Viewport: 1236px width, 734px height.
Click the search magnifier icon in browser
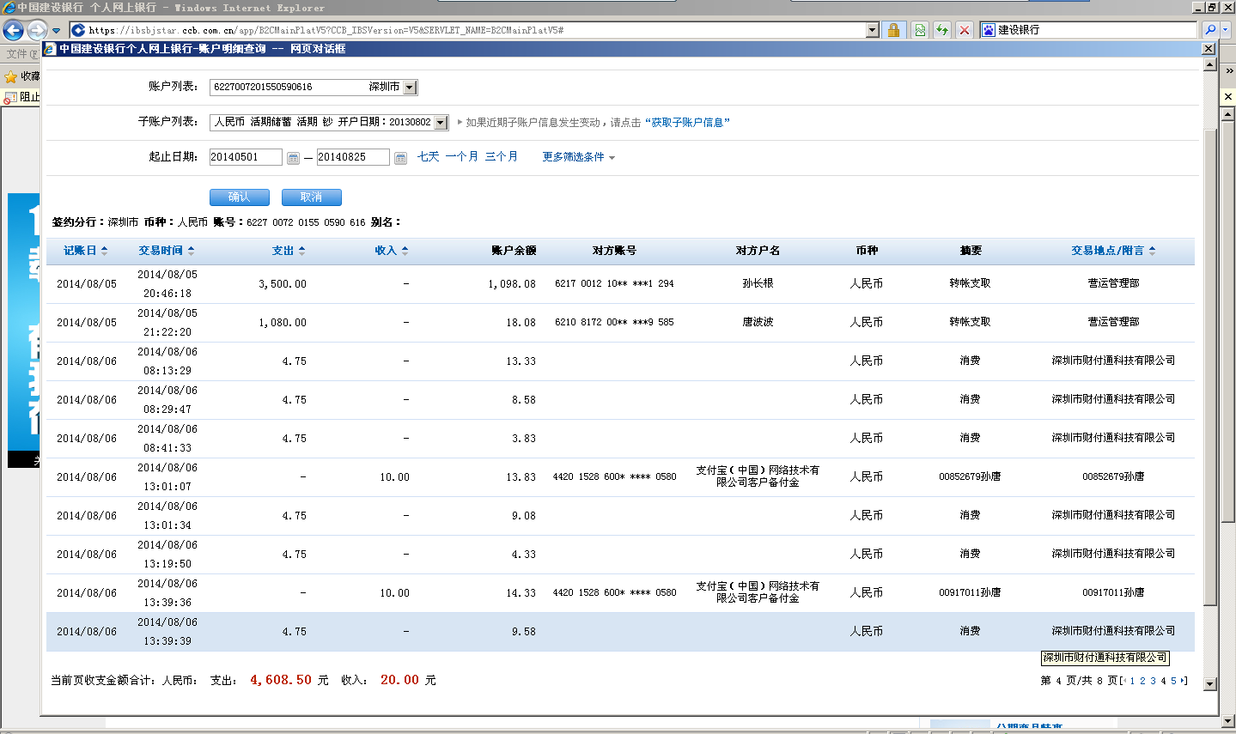click(x=1210, y=30)
